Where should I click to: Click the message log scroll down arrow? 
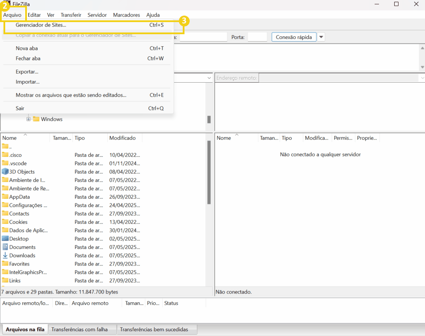422,67
